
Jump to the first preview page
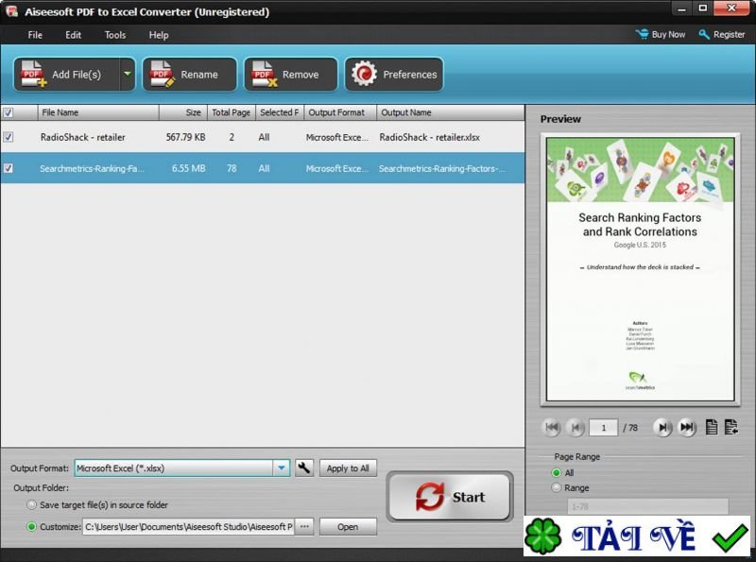[553, 427]
